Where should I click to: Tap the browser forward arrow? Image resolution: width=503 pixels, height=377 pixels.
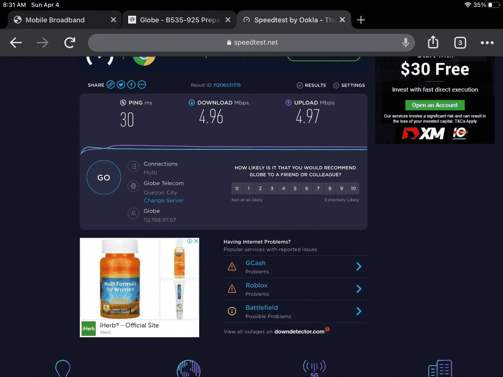tap(43, 43)
